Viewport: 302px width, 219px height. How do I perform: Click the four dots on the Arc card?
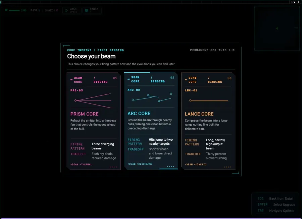coord(170,166)
